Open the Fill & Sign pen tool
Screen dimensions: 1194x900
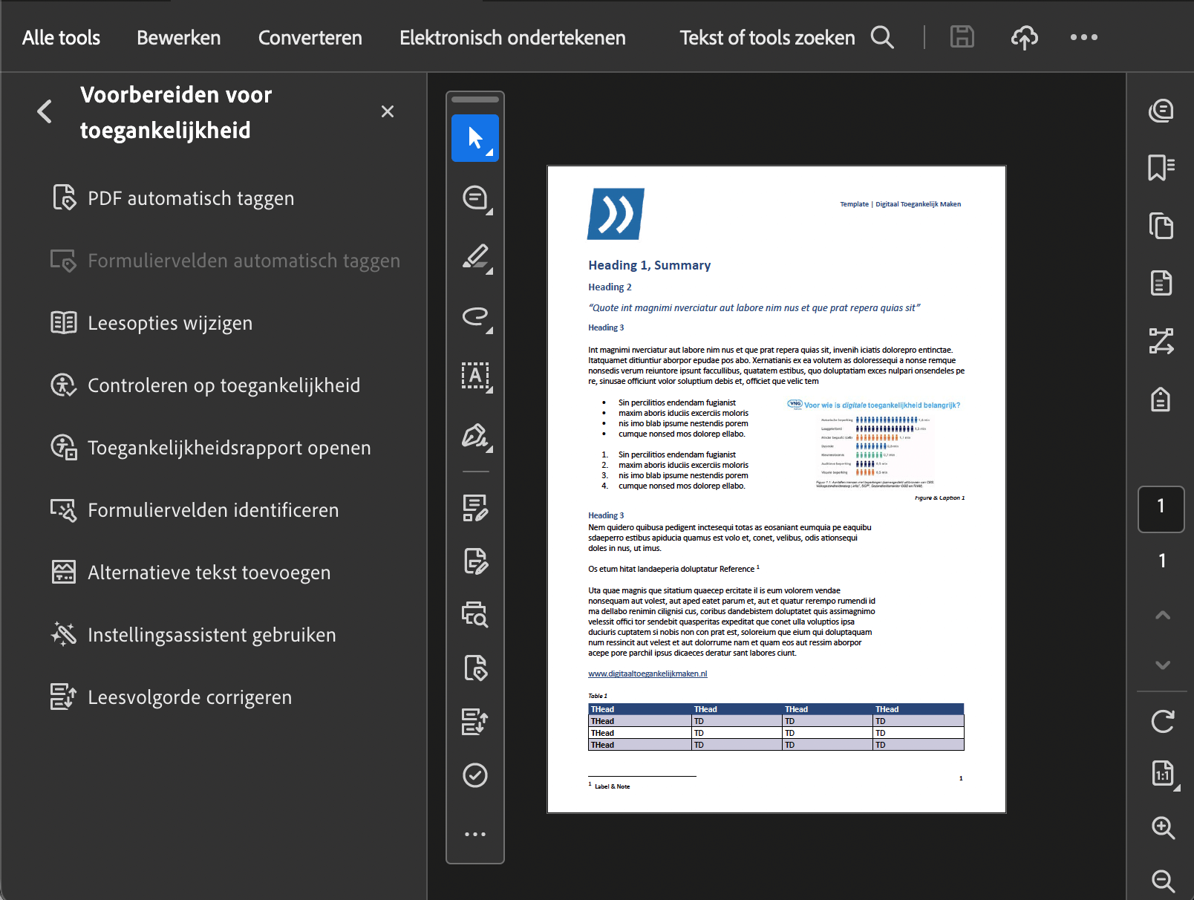click(474, 438)
